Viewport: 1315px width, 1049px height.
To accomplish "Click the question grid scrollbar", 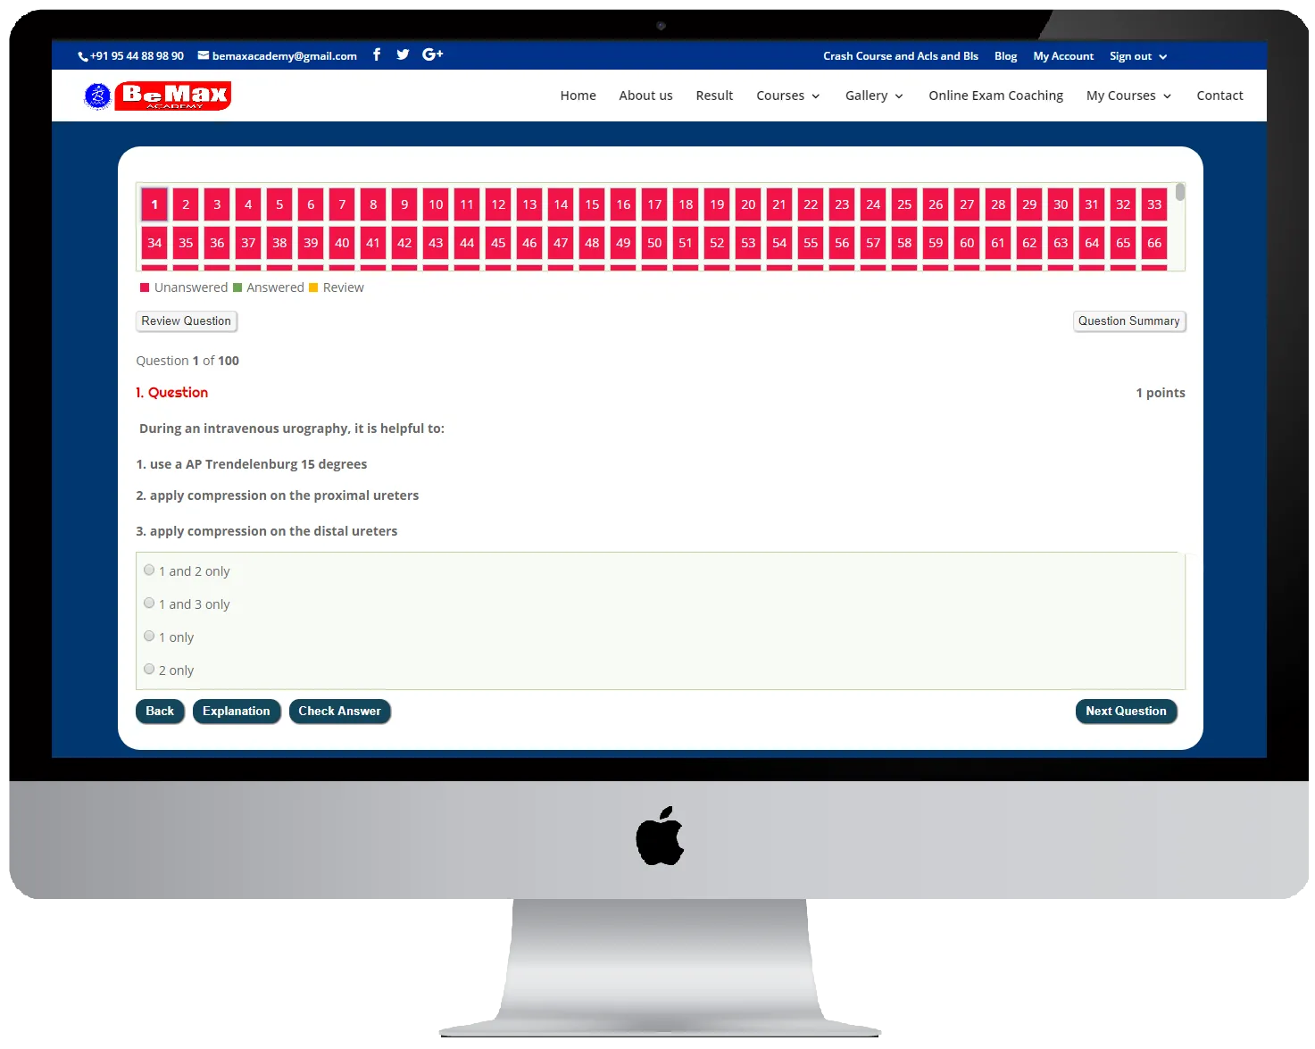I will (1180, 193).
